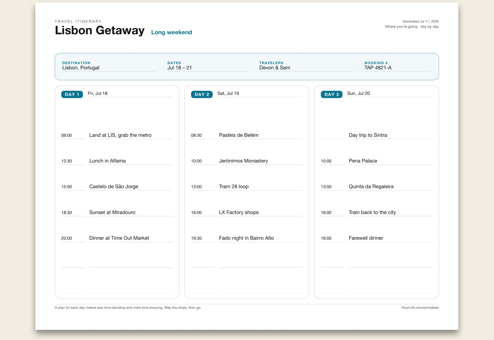Click the 20:00 time entry
Screen dimensions: 494x340
coord(67,238)
